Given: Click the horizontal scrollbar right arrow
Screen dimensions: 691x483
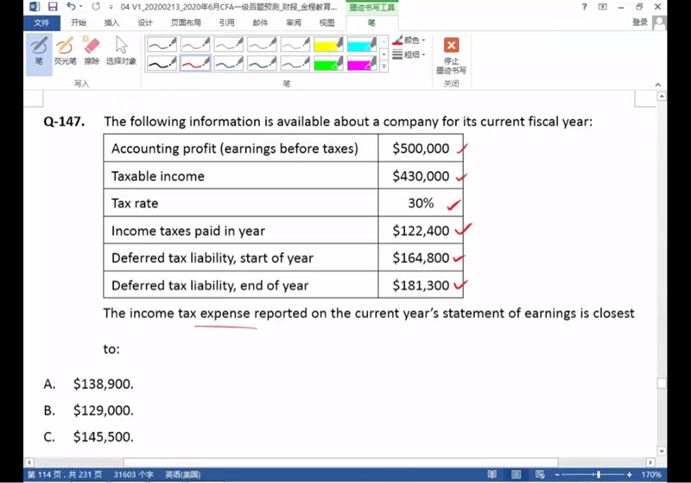Looking at the screenshot, I should point(650,462).
